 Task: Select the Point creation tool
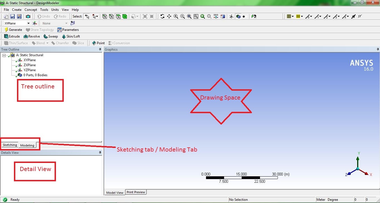tap(98, 43)
